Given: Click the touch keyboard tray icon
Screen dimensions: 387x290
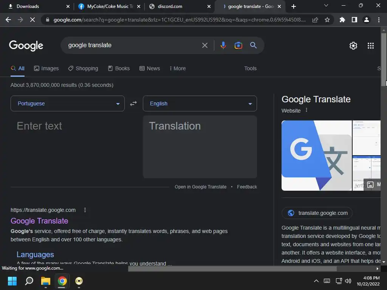Looking at the screenshot, I should point(327,281).
